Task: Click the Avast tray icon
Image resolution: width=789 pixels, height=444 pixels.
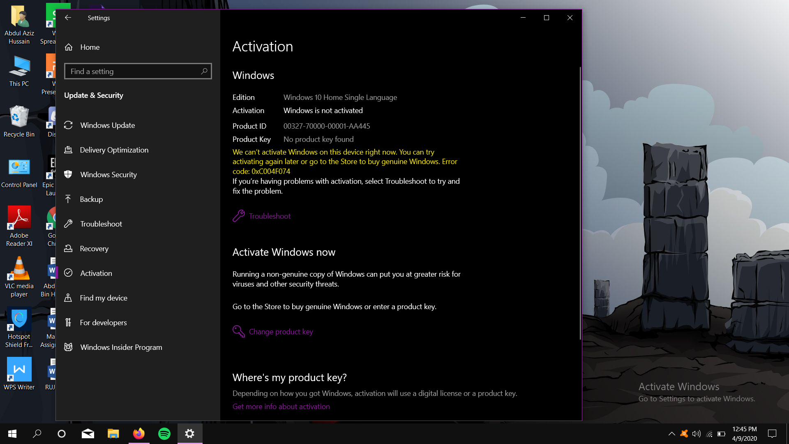Action: [x=684, y=434]
